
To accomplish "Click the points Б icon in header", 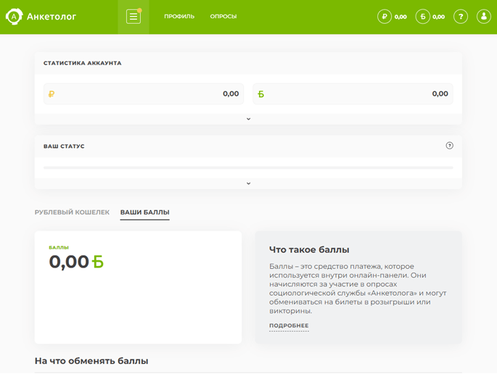I will 422,17.
